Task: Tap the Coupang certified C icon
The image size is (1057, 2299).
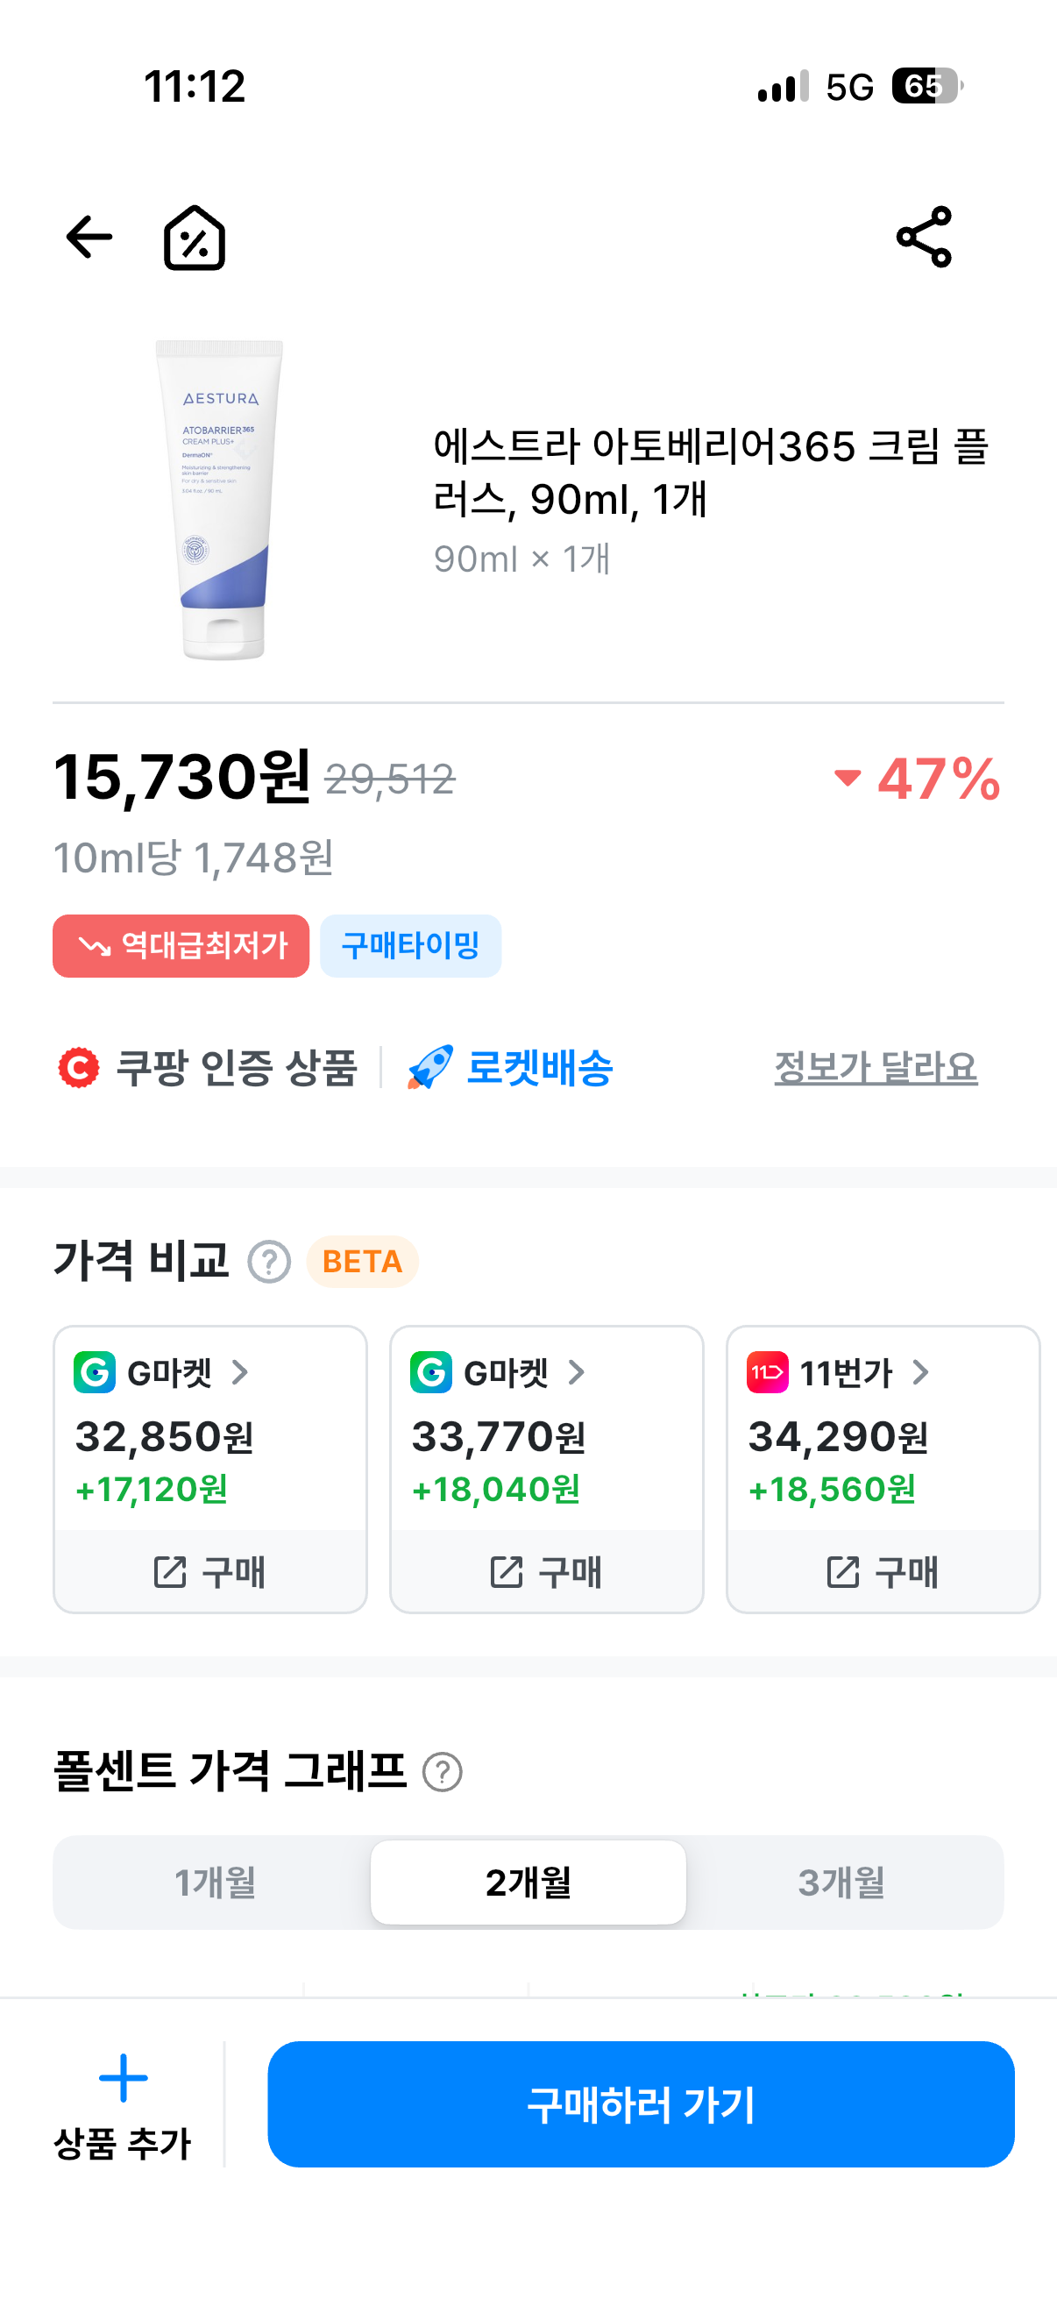Action: 79,1067
